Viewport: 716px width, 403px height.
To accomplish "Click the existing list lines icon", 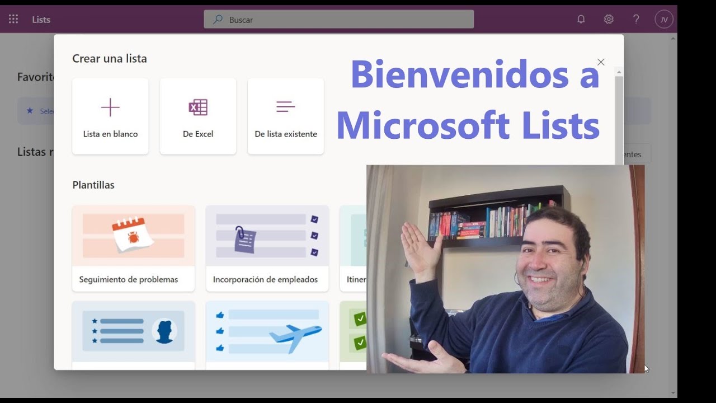I will pyautogui.click(x=286, y=106).
